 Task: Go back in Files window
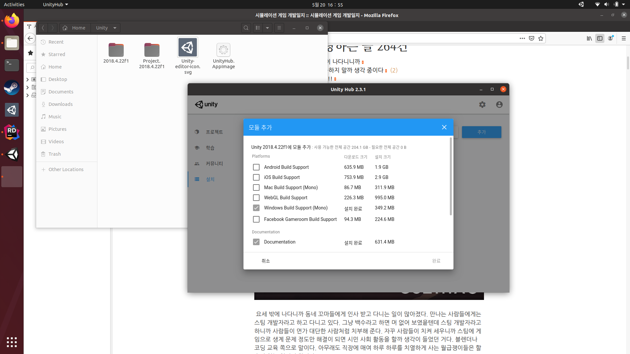(43, 28)
